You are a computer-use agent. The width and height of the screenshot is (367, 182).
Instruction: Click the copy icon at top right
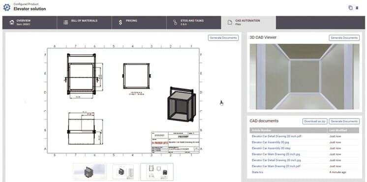tap(350, 8)
